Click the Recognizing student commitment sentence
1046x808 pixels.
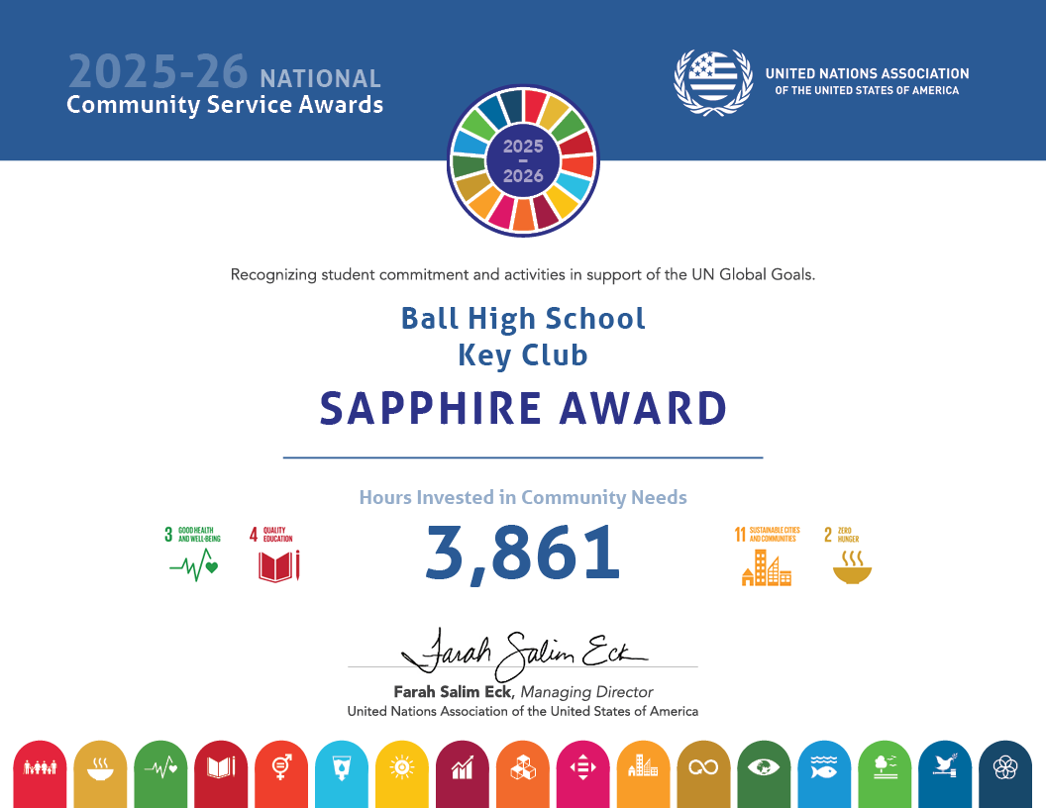(x=523, y=274)
